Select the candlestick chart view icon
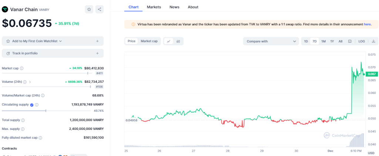379x156 pixels. [178, 41]
